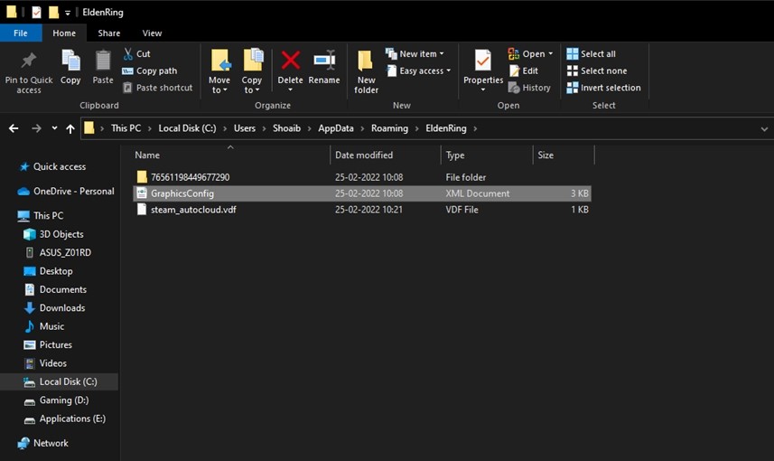
Task: Select the steam_autocloud.vdf file
Action: (x=362, y=210)
